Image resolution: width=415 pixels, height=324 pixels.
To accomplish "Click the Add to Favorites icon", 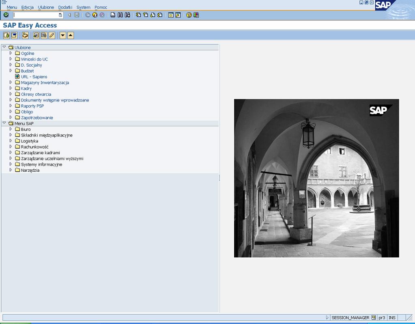I will click(x=36, y=35).
